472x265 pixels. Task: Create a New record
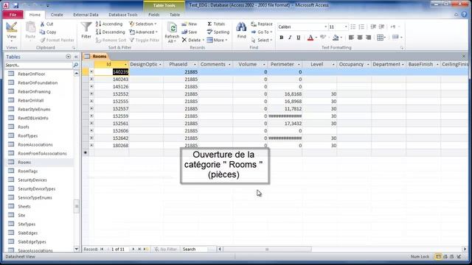coord(190,24)
